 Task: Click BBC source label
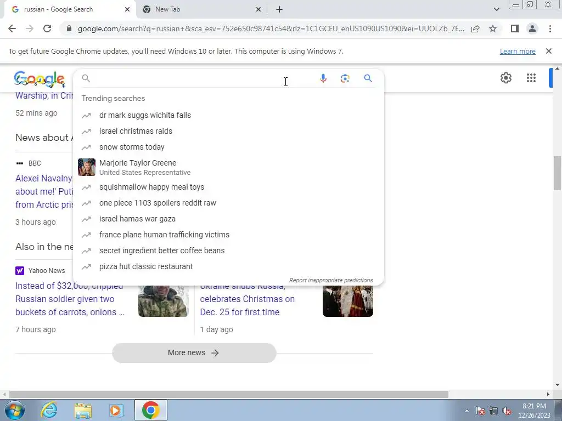pos(35,163)
